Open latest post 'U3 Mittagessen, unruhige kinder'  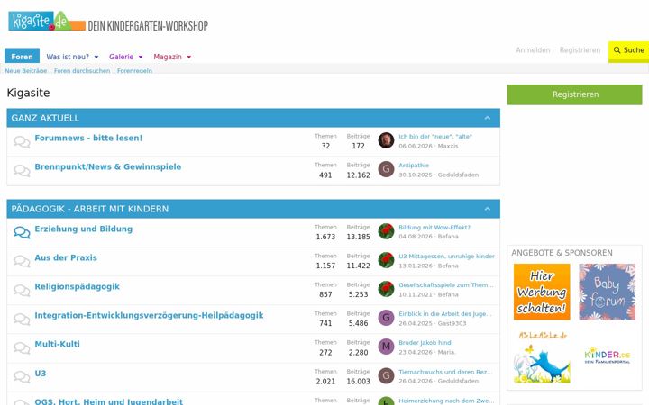coord(446,256)
